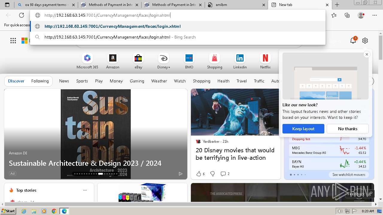Open page settings gear icon

[x=365, y=41]
